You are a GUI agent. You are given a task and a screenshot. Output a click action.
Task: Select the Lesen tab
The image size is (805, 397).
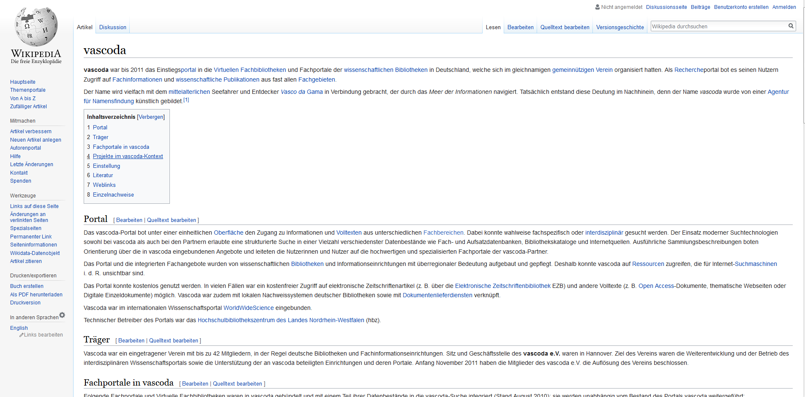tap(493, 27)
